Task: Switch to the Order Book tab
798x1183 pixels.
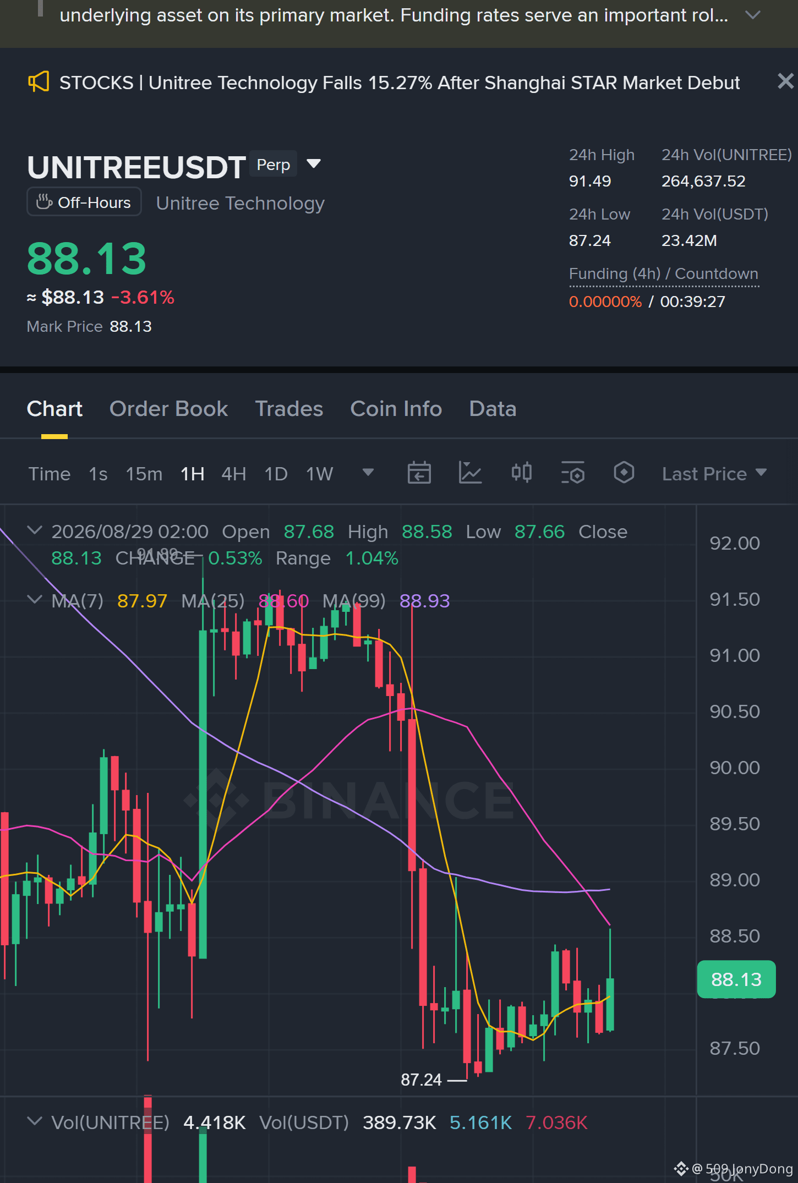Action: [168, 409]
